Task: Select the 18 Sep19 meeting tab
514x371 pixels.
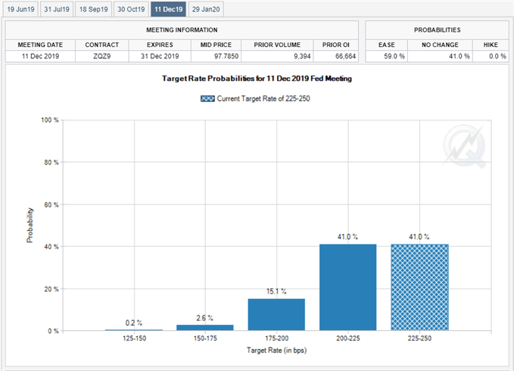Action: click(x=94, y=9)
